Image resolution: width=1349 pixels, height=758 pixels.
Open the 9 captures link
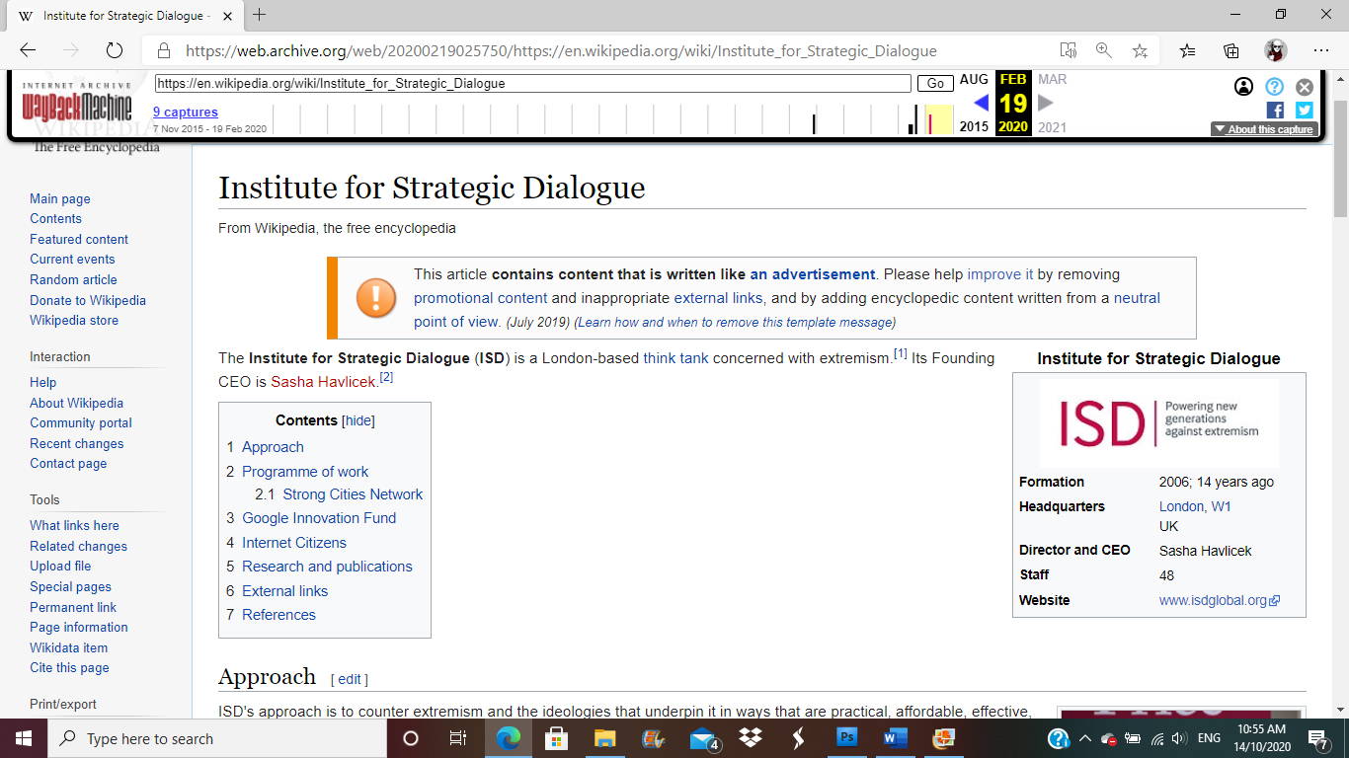186,113
